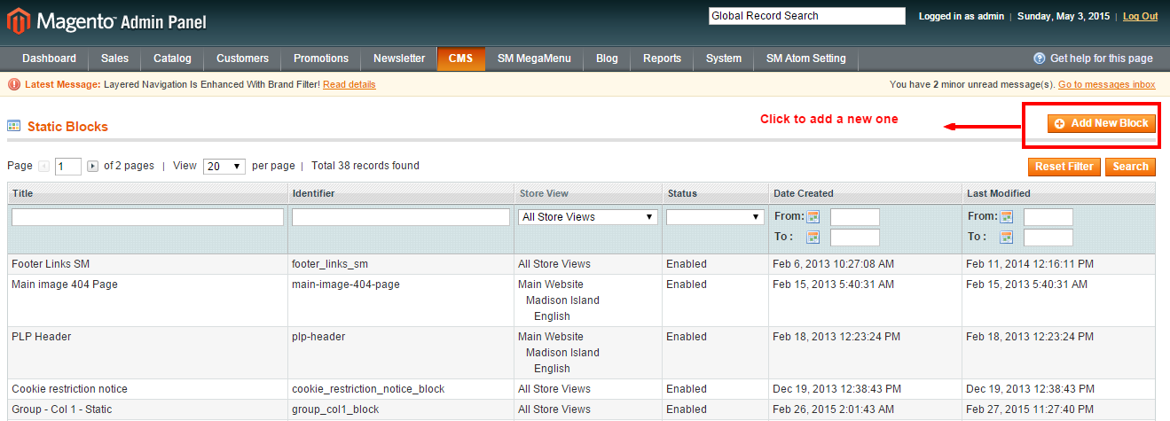The width and height of the screenshot is (1170, 421).
Task: Open the Newsletter menu
Action: [399, 58]
